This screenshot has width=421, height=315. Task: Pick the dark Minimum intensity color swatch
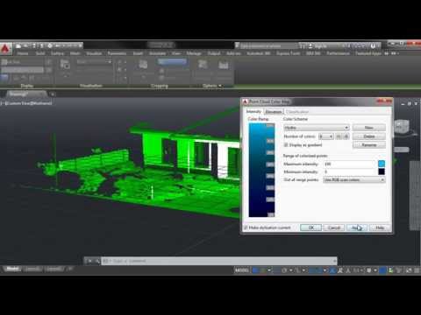[382, 171]
